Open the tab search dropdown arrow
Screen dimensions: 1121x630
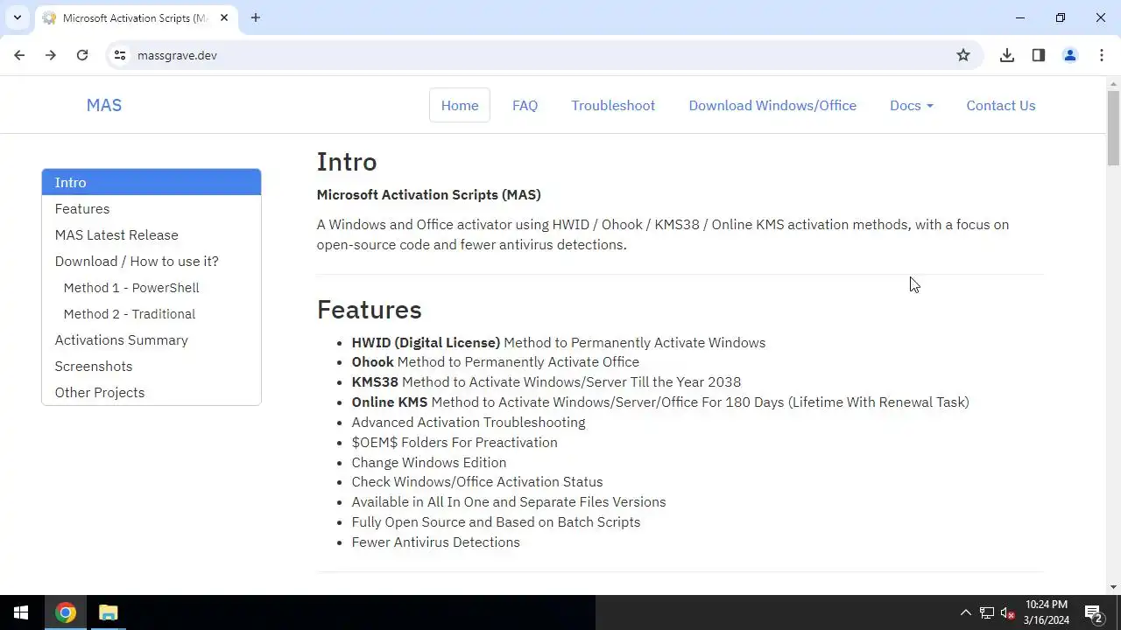[17, 17]
